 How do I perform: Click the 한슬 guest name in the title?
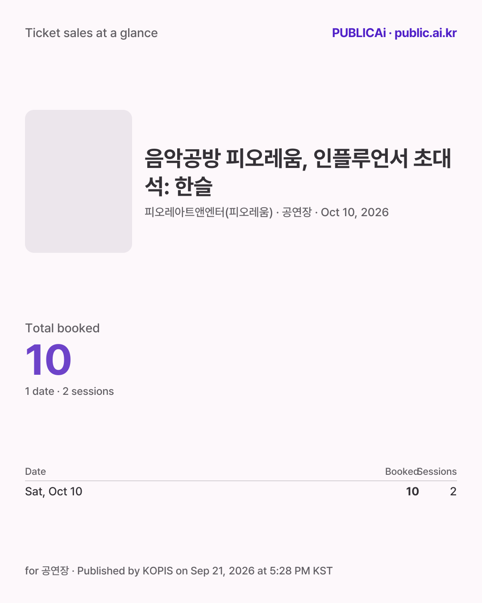tap(193, 186)
